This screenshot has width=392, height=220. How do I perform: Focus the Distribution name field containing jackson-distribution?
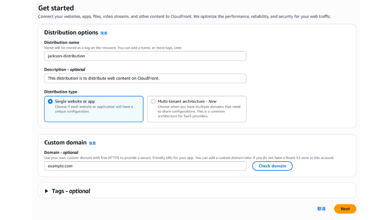[x=145, y=56]
